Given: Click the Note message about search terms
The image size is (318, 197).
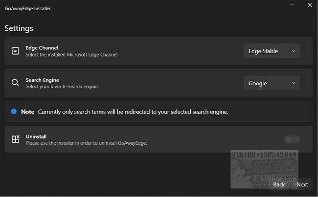Looking at the screenshot, I should [133, 112].
